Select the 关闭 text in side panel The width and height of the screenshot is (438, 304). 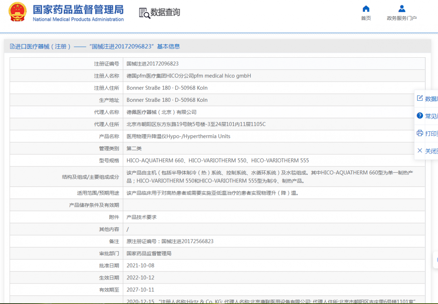pos(431,151)
